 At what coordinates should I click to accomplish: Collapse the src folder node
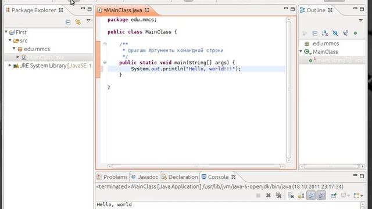click(10, 40)
